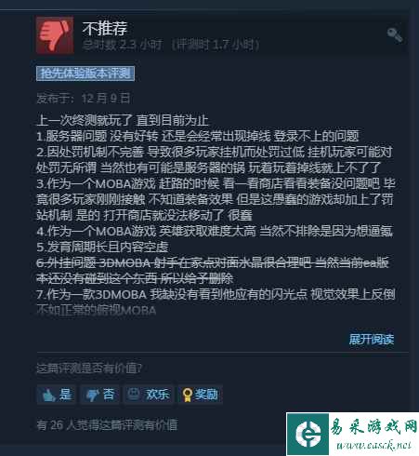Give an award with 奖励 button

click(201, 395)
